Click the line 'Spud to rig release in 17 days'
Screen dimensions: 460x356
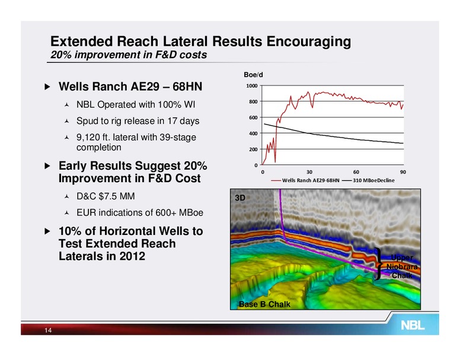coord(138,121)
